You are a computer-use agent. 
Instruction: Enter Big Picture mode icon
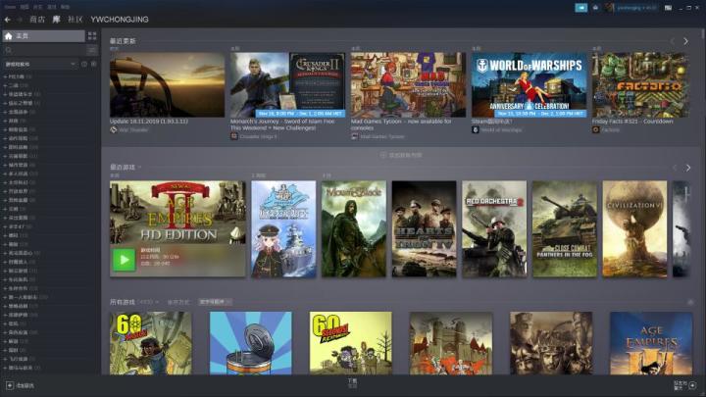pos(668,8)
